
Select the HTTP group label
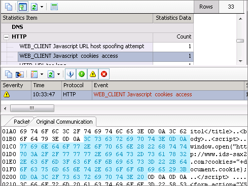19,36
